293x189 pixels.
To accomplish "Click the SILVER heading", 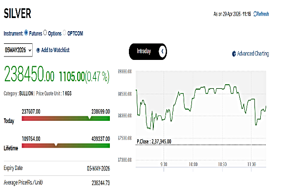I will point(18,14).
